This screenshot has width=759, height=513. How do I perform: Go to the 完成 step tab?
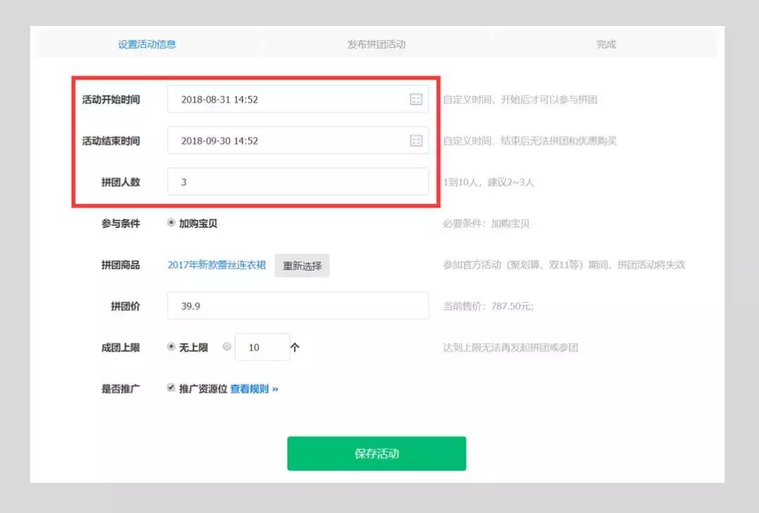tap(604, 44)
